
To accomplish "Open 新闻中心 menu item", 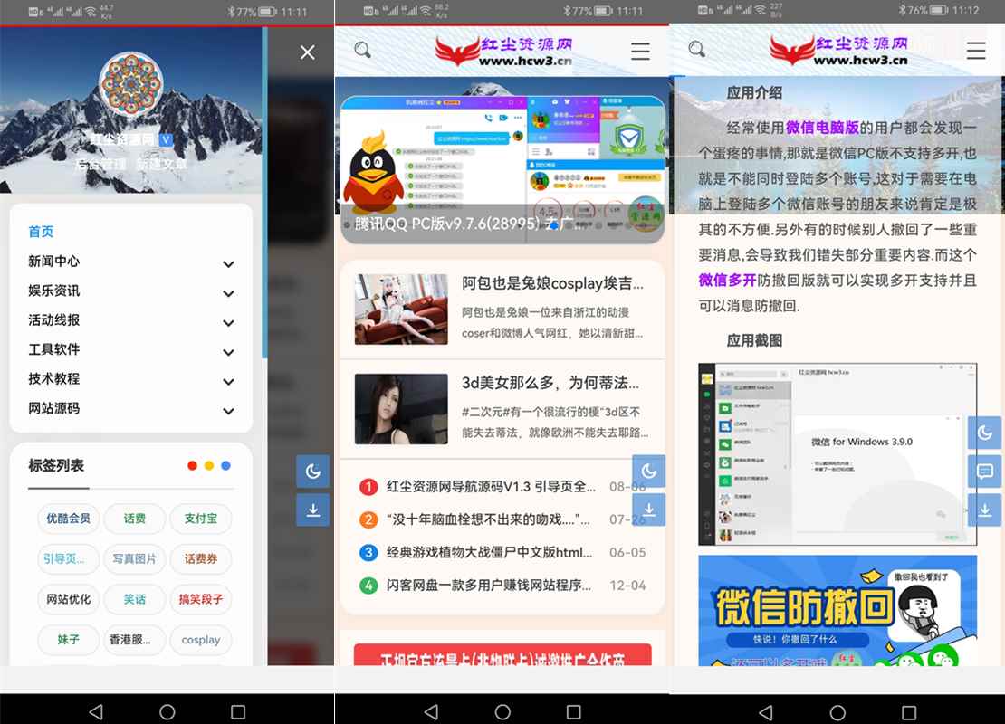I will [x=53, y=261].
